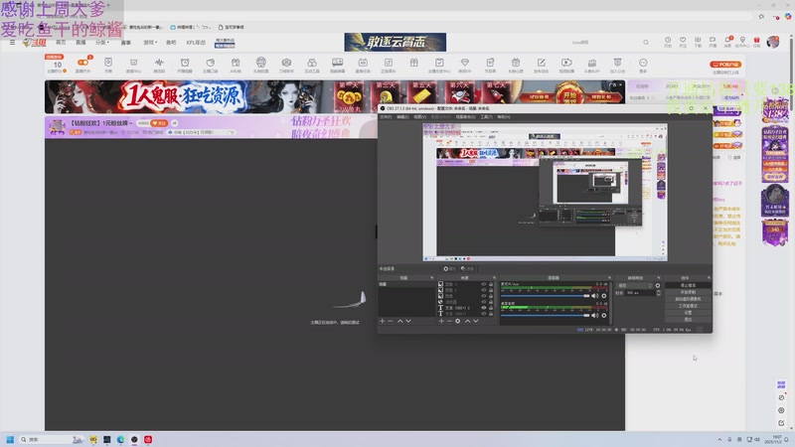The width and height of the screenshot is (795, 447).
Task: Open the Huya hamburger menu icon
Action: coord(12,43)
